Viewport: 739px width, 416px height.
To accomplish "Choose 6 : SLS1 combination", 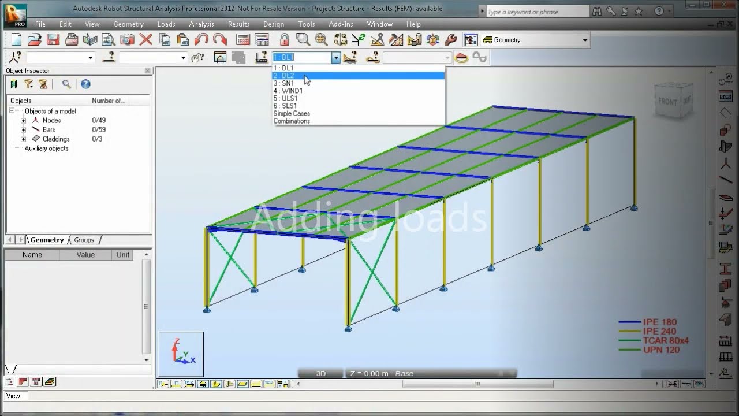I will click(359, 106).
